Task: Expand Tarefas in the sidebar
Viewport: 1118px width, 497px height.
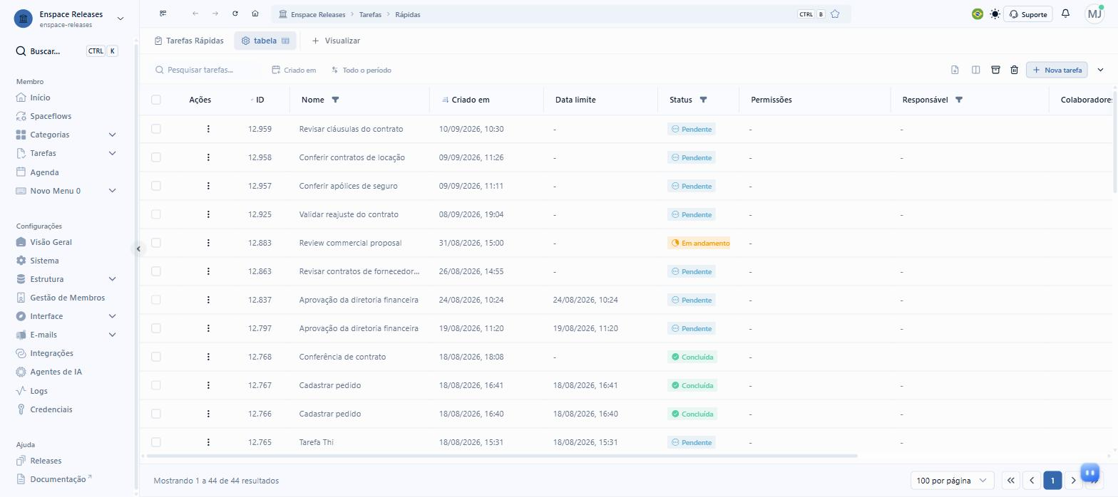Action: (112, 153)
